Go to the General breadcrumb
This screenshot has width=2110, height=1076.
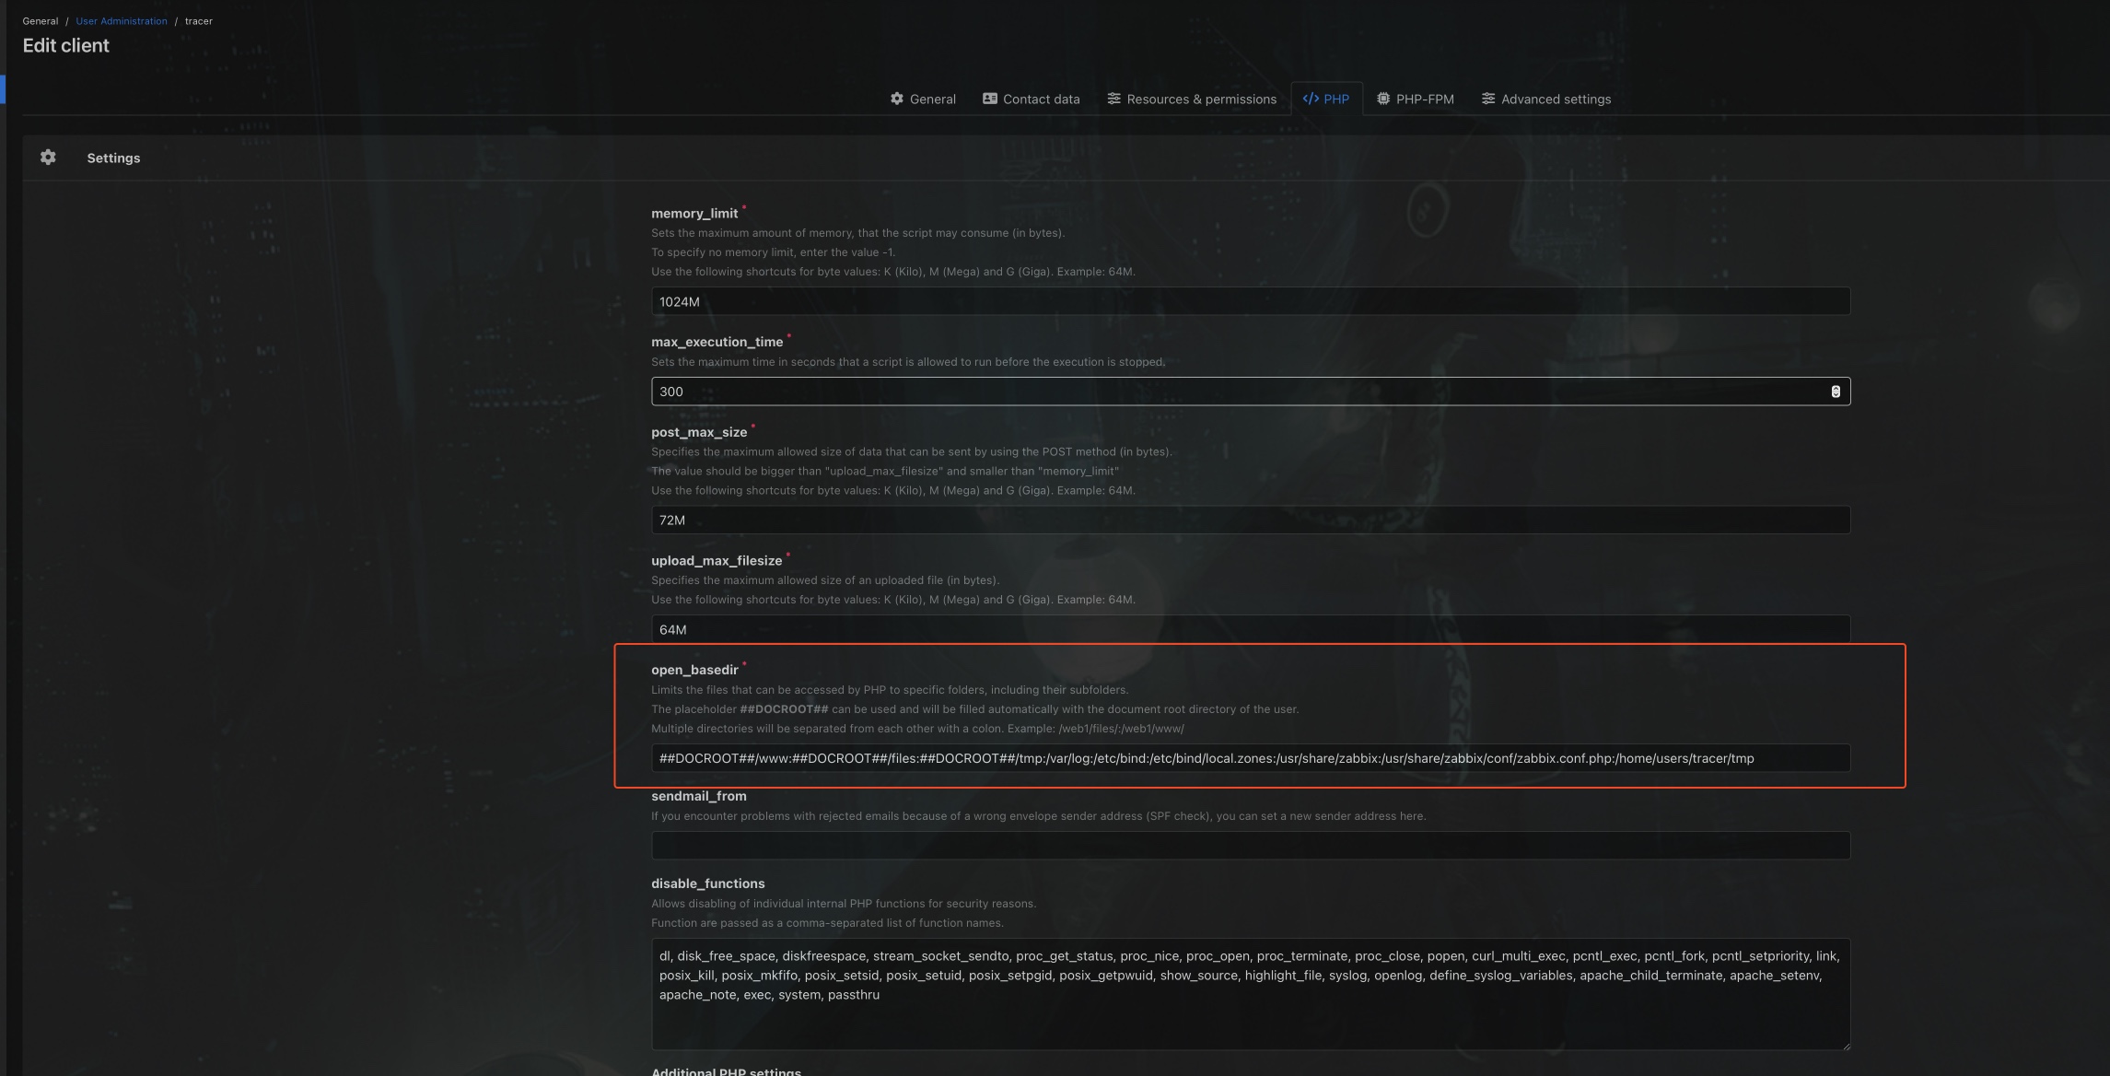(40, 21)
